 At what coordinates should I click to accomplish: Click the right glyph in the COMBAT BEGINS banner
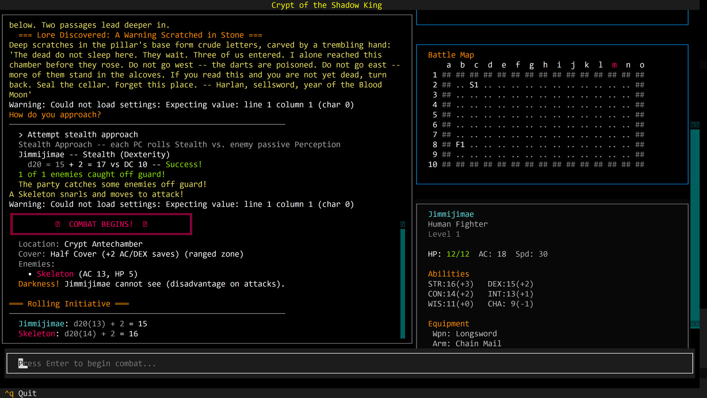pyautogui.click(x=145, y=224)
